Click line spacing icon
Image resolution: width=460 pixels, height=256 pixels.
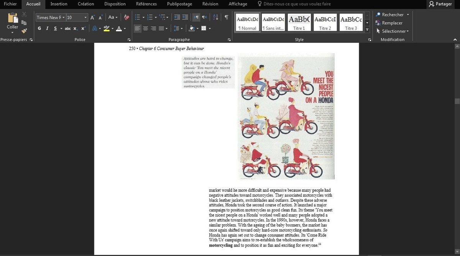pyautogui.click(x=176, y=28)
